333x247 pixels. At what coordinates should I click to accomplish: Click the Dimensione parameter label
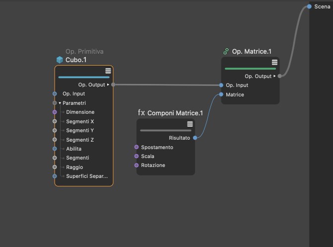pyautogui.click(x=80, y=112)
